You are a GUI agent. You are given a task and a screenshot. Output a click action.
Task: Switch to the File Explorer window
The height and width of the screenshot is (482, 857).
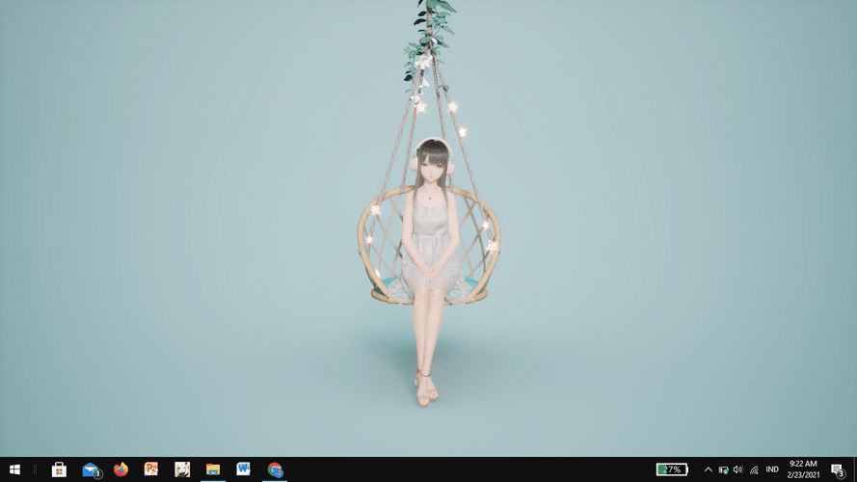213,469
